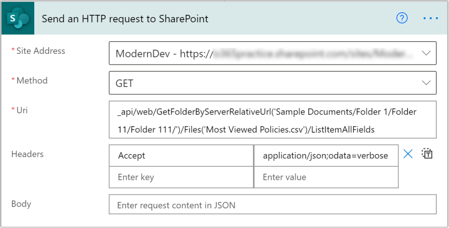
Task: Click the Headers field label
Action: pos(27,154)
